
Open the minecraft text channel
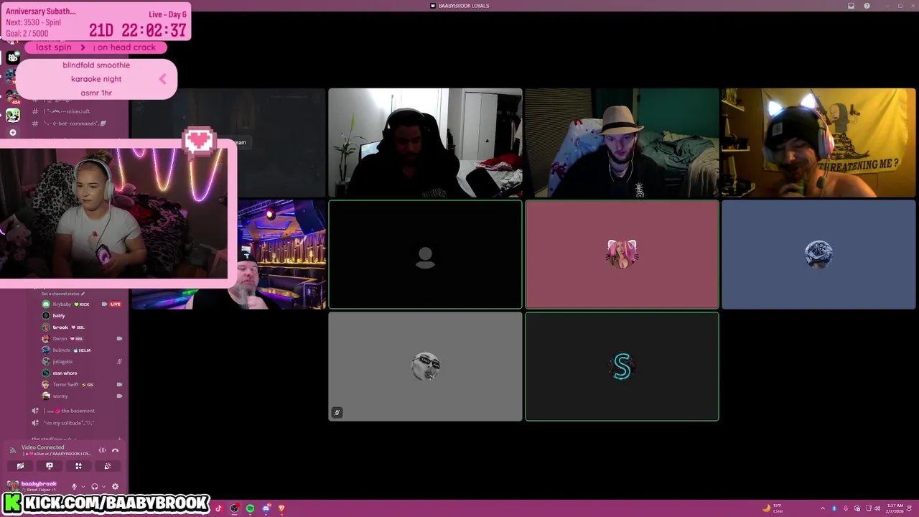click(x=78, y=111)
